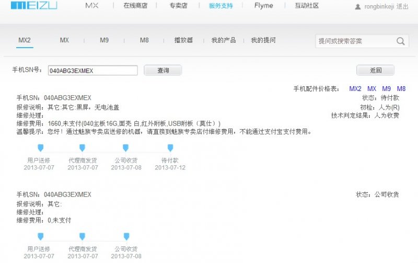The width and height of the screenshot is (418, 263).
Task: Focus the 手机SN号 input field
Action: 93,71
